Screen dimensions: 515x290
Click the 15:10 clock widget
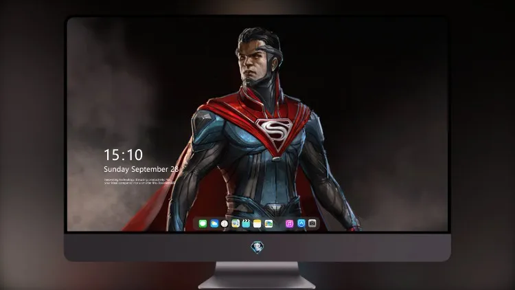coord(123,155)
